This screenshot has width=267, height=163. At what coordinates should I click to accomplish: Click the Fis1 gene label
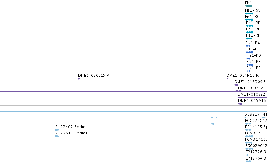click(x=248, y=3)
